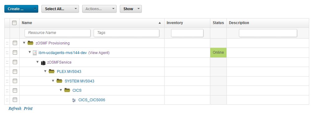The width and height of the screenshot is (312, 113).
Task: Click the PLEX MVS043 folder icon
Action: (x=52, y=71)
